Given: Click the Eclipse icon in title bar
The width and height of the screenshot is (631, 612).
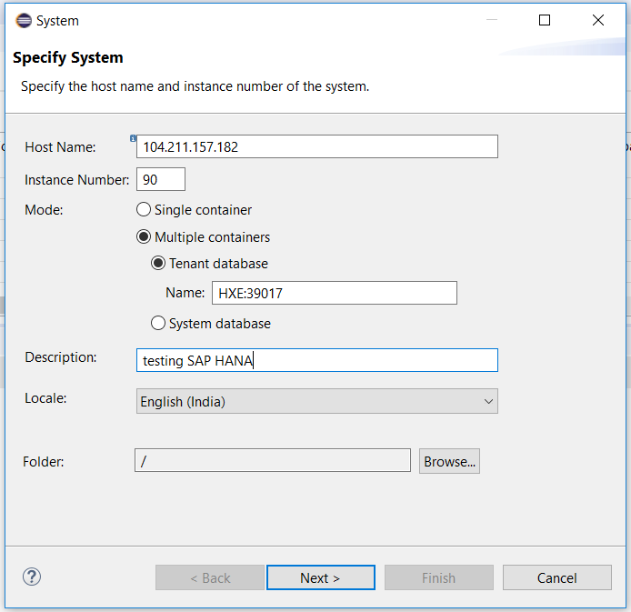Looking at the screenshot, I should click(x=24, y=20).
